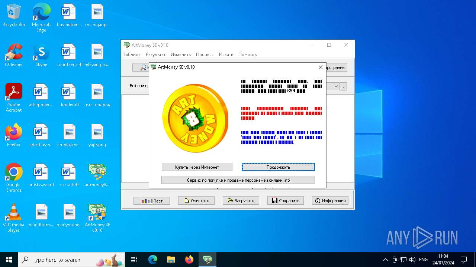Click the Информация button

click(330, 201)
